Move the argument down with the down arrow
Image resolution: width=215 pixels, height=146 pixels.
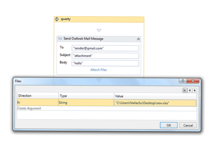pos(195,90)
